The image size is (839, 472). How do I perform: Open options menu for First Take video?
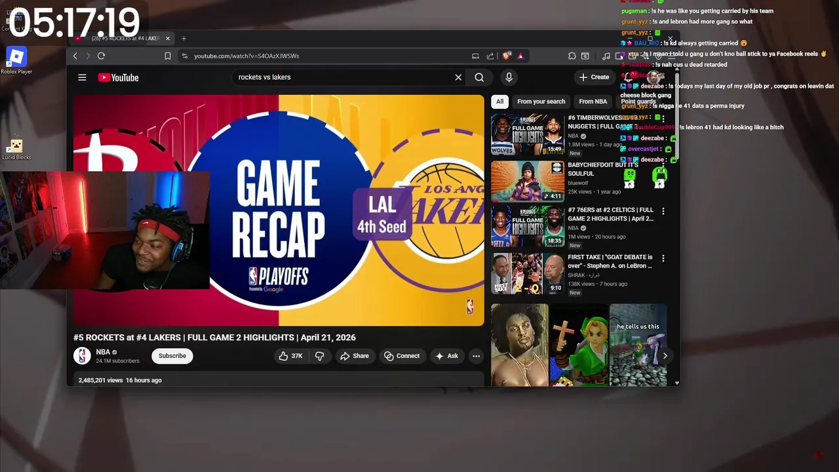663,258
